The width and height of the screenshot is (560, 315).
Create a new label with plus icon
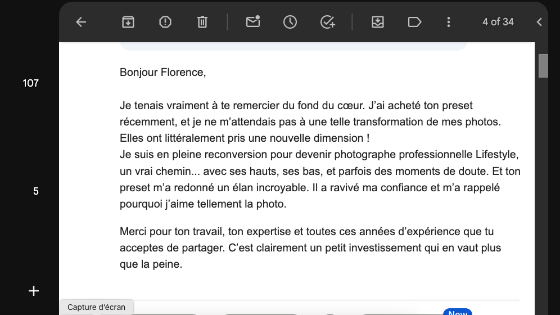tap(34, 291)
